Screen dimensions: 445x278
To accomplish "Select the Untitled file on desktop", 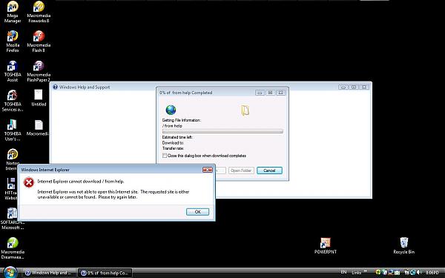I will [x=39, y=98].
